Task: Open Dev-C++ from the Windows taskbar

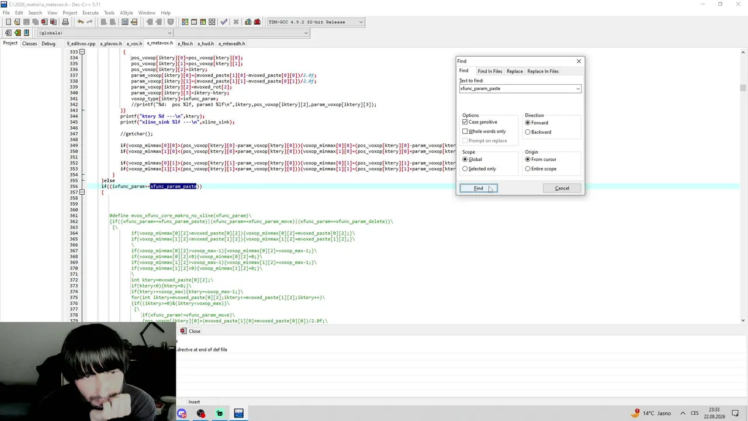Action: [x=238, y=413]
